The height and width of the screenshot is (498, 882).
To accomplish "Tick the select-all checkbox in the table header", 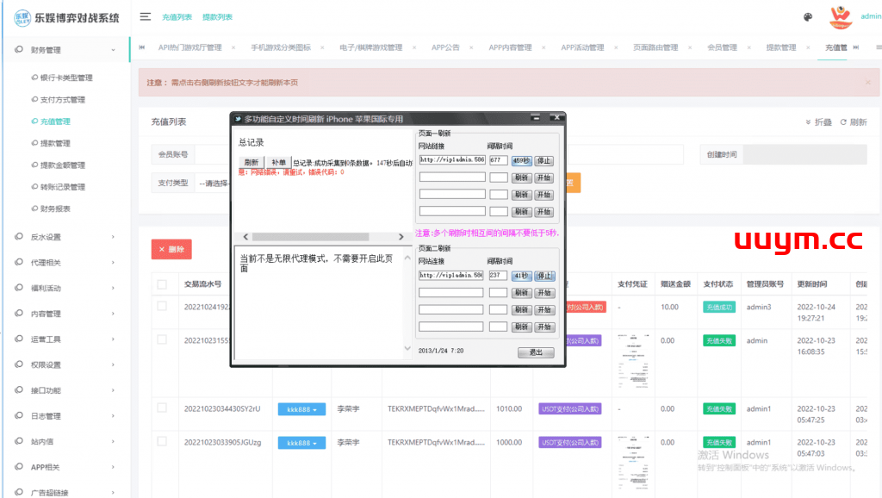I will click(162, 283).
